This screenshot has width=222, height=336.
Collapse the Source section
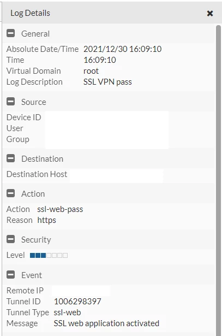point(11,102)
